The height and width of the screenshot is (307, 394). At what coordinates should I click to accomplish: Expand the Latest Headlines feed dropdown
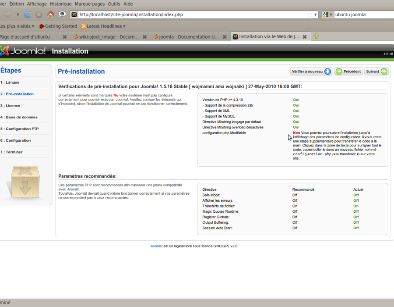point(124,26)
